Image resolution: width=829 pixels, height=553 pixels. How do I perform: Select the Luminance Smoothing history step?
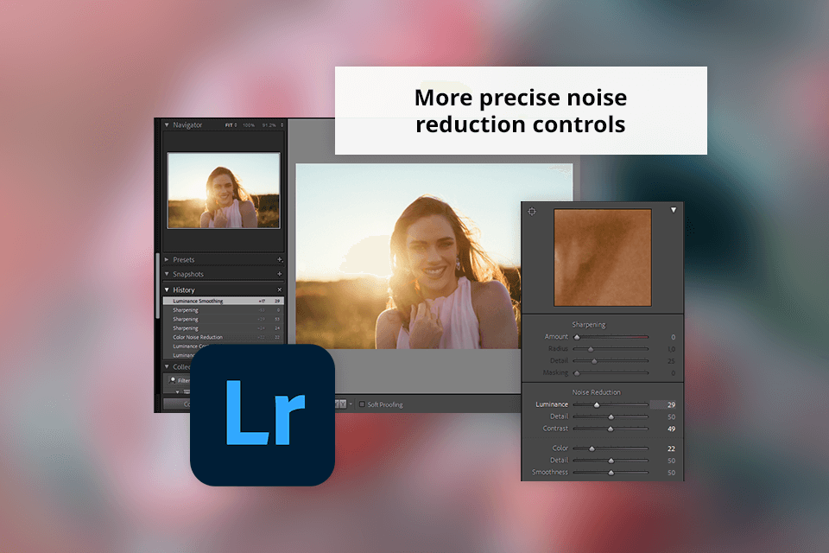click(x=223, y=301)
